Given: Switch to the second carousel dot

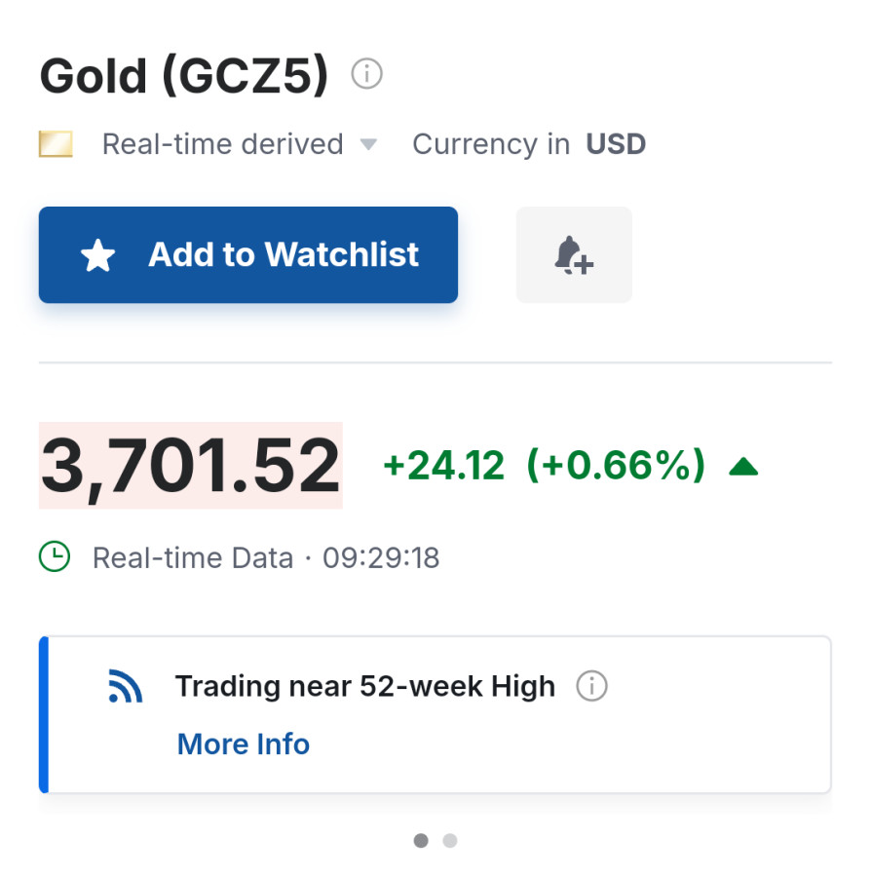Looking at the screenshot, I should pos(449,840).
